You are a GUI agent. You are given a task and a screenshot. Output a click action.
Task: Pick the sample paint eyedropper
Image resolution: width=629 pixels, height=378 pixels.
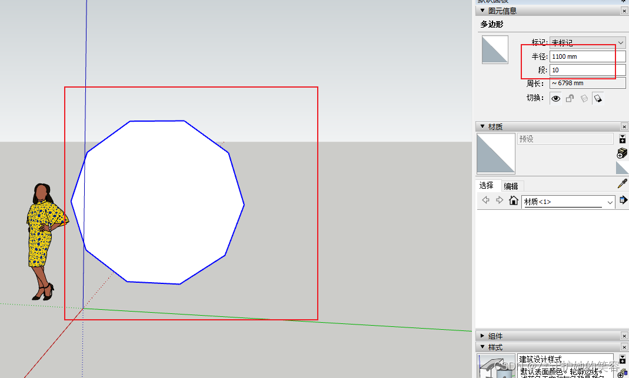[622, 184]
